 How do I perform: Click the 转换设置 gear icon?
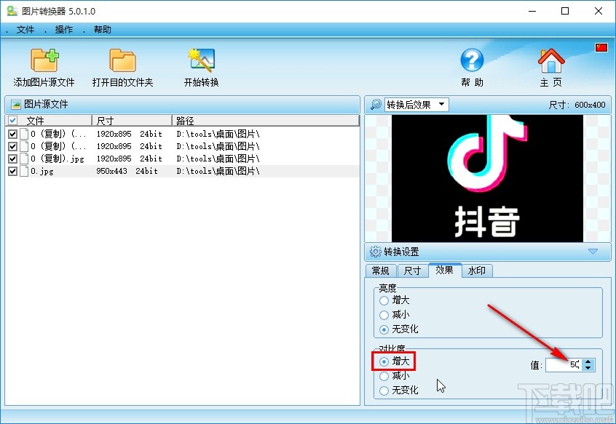point(375,252)
